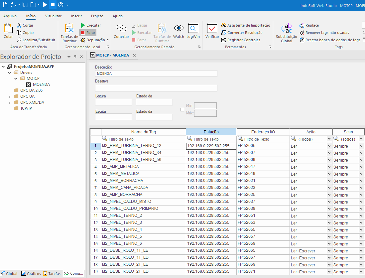Open the Help question mark icon
The image size is (365, 278).
tap(61, 5)
